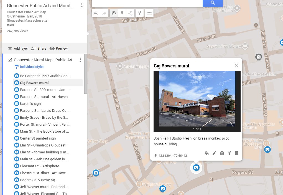This screenshot has width=283, height=195.
Task: Expand description with the more link
Action: pyautogui.click(x=10, y=25)
